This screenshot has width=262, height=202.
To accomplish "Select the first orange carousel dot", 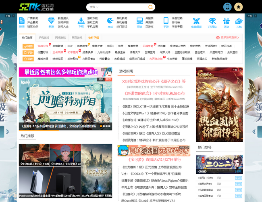I will (101, 126).
